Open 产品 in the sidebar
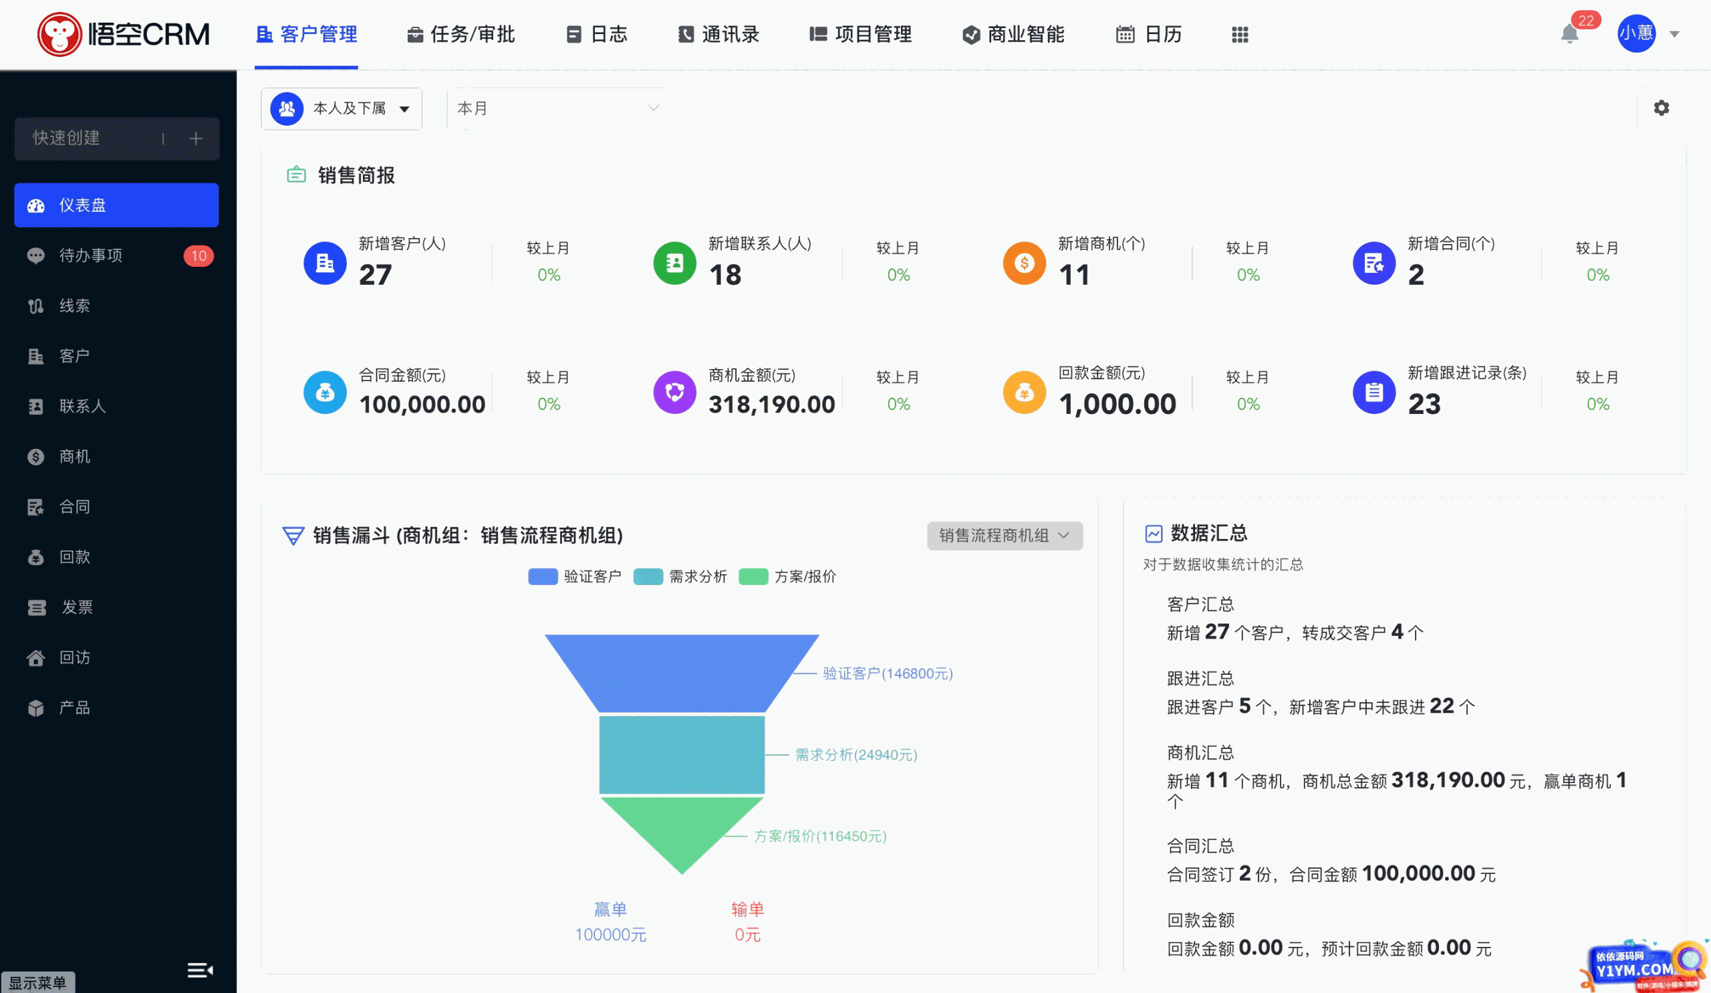Viewport: 1711px width, 993px height. 116,707
